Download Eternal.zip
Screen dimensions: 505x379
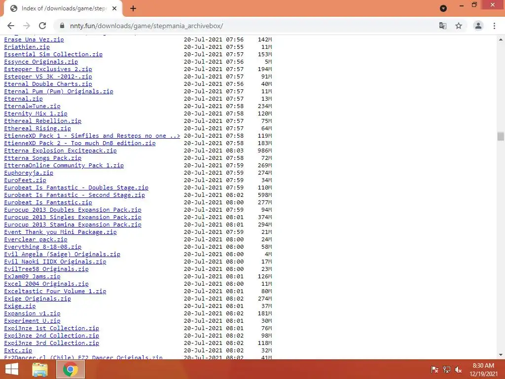[x=23, y=99]
